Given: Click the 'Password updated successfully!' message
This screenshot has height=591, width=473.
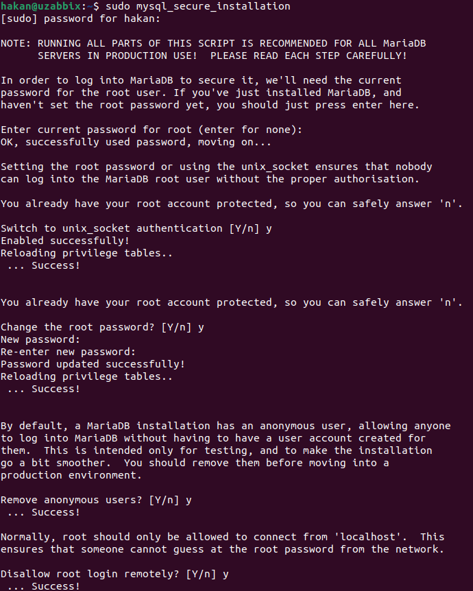Looking at the screenshot, I should 93,364.
